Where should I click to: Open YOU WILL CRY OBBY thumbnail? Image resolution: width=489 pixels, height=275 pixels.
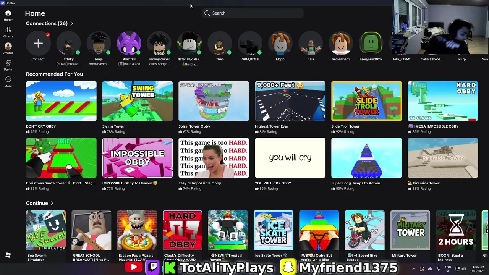(290, 158)
